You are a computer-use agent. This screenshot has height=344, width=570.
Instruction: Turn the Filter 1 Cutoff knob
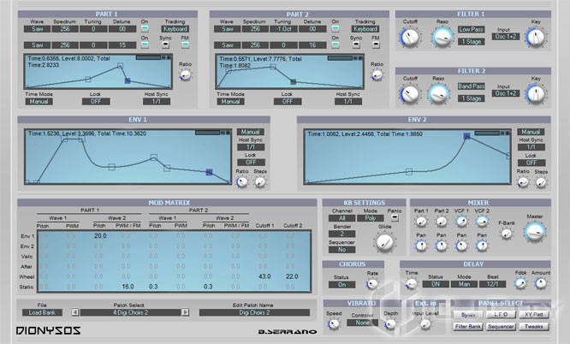tap(410, 37)
